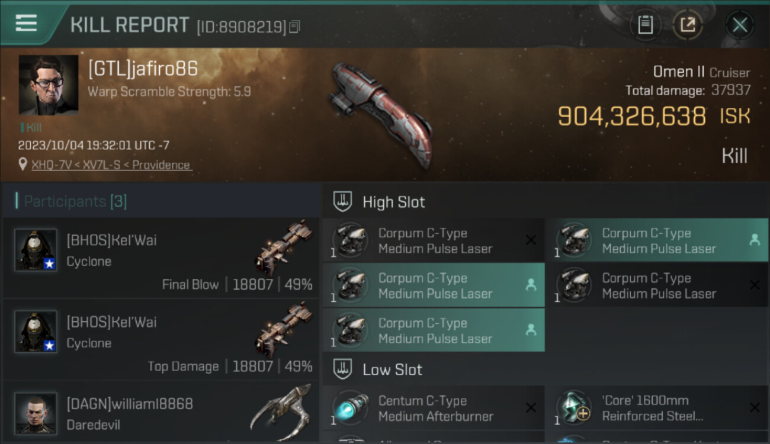Click the High Slot section header
This screenshot has width=770, height=444.
click(393, 202)
